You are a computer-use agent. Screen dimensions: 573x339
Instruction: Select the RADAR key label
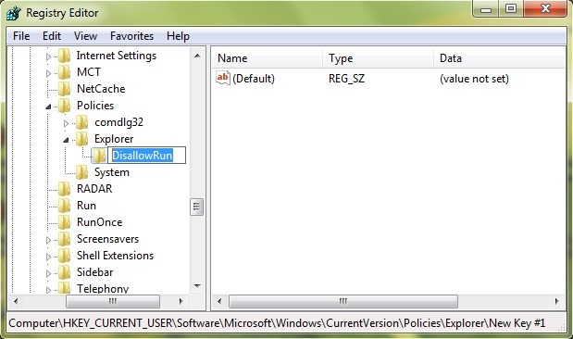(x=94, y=189)
